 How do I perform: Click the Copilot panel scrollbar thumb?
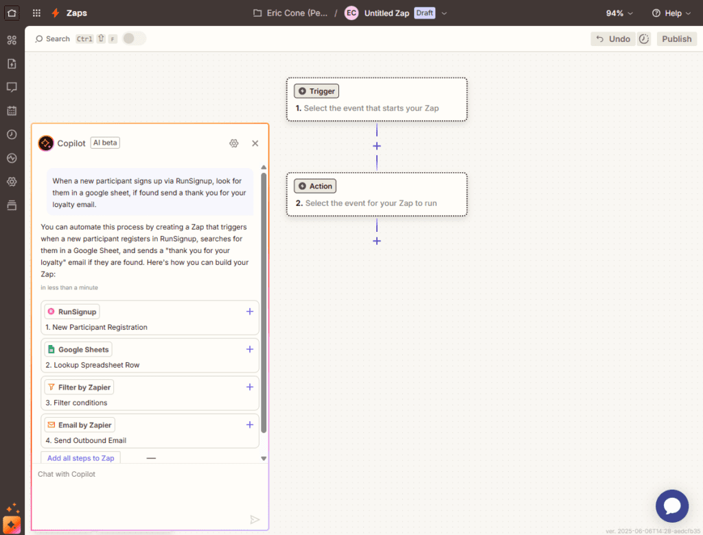coord(264,302)
